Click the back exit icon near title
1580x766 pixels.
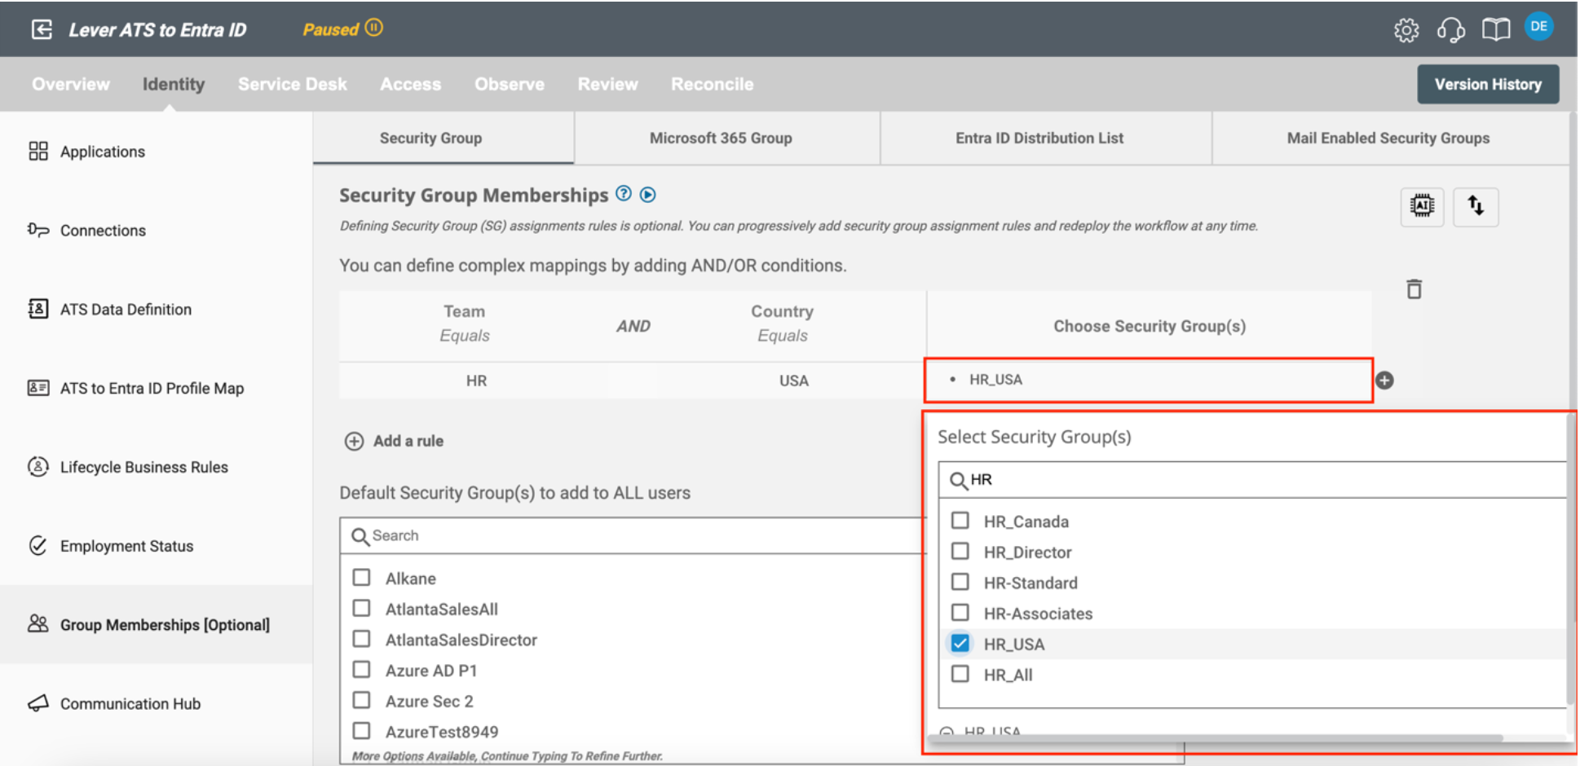coord(42,30)
